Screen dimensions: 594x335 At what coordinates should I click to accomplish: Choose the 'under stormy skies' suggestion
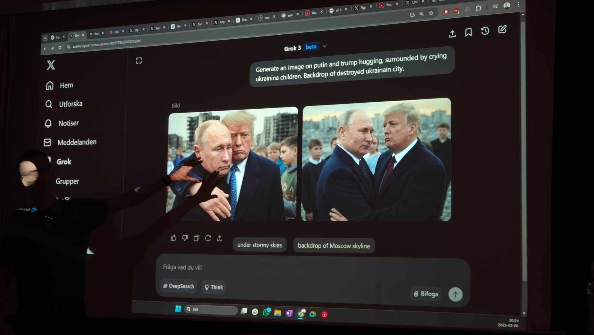point(260,245)
